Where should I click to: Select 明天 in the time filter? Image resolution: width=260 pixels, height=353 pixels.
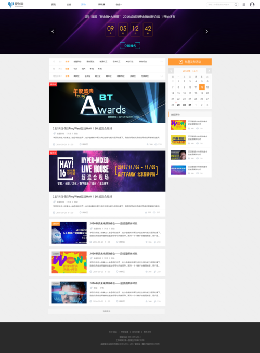click(x=83, y=69)
